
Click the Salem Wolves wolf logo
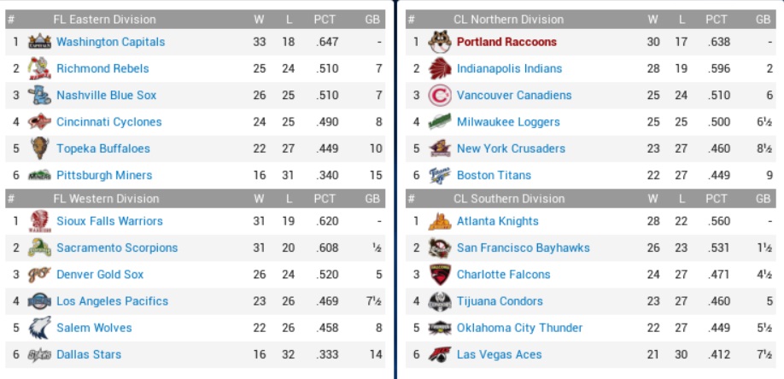point(39,328)
